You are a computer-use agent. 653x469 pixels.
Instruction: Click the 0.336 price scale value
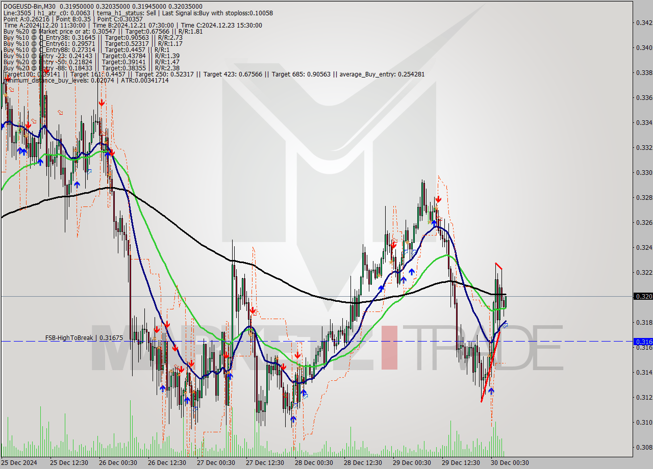pos(644,97)
